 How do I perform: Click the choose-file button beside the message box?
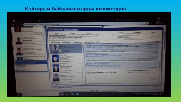pos(133,72)
